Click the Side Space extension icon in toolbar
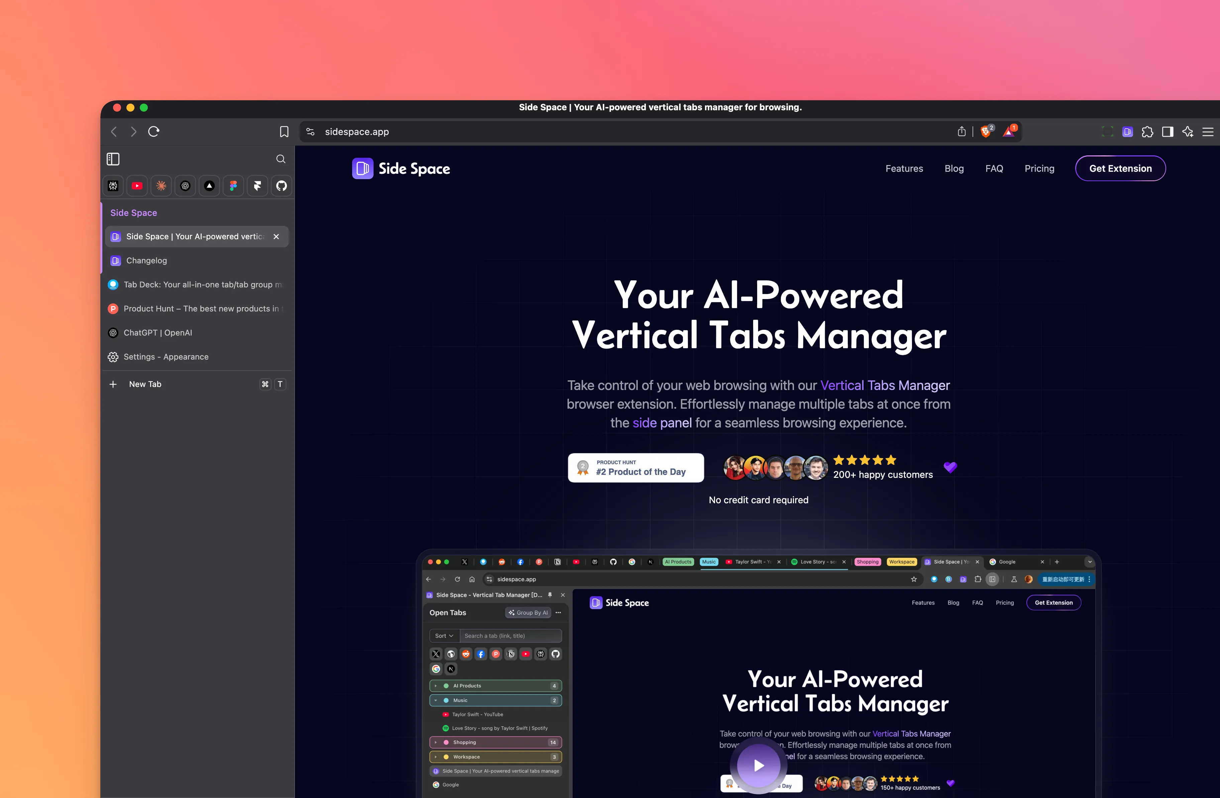1220x798 pixels. [x=1127, y=132]
